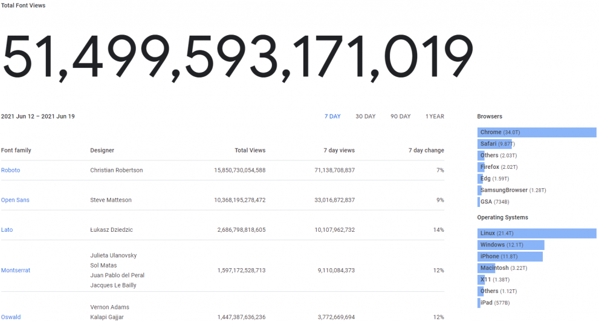The width and height of the screenshot is (599, 322).
Task: Click designer name Vernon Adams
Action: [x=109, y=307]
